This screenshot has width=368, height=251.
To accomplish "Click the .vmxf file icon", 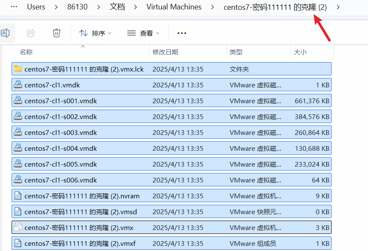I will tap(18, 243).
